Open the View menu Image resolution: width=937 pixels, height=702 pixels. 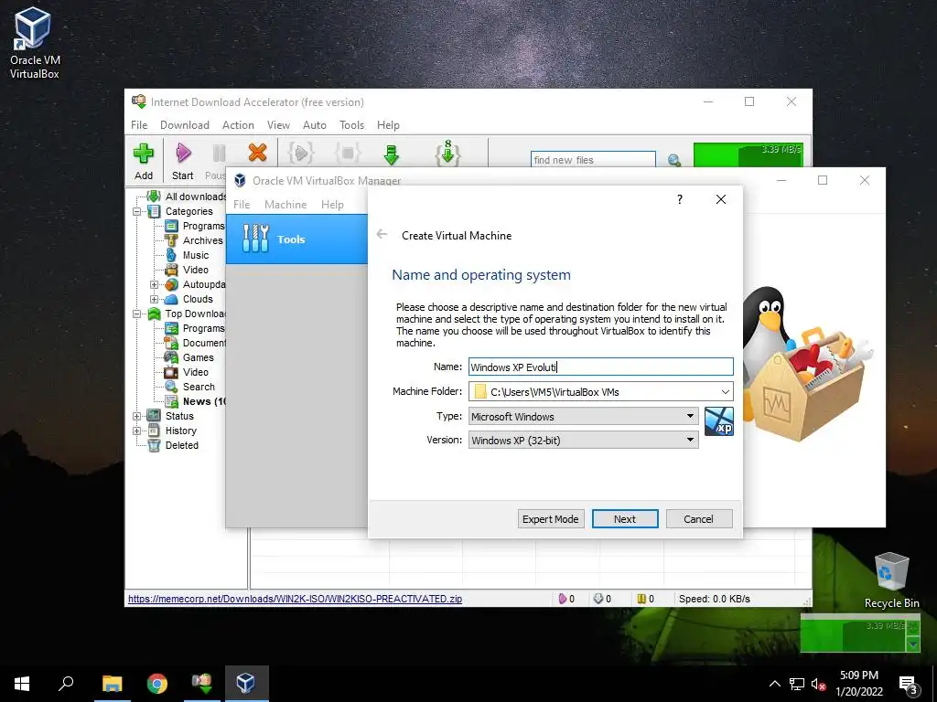pyautogui.click(x=278, y=124)
